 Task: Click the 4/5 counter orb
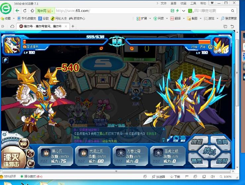coord(30,153)
